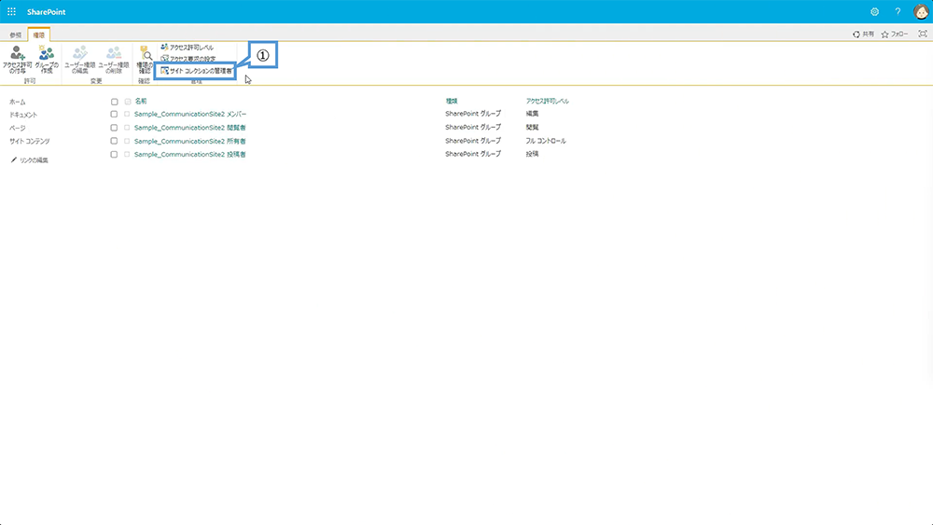Image resolution: width=933 pixels, height=525 pixels.
Task: Click the 閲覧 permission level for 閲覧者
Action: 532,127
